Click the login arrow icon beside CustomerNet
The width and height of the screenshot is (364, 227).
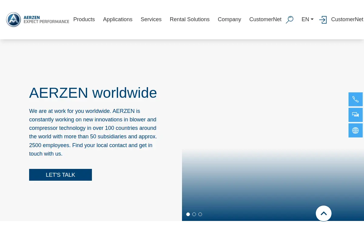(323, 20)
